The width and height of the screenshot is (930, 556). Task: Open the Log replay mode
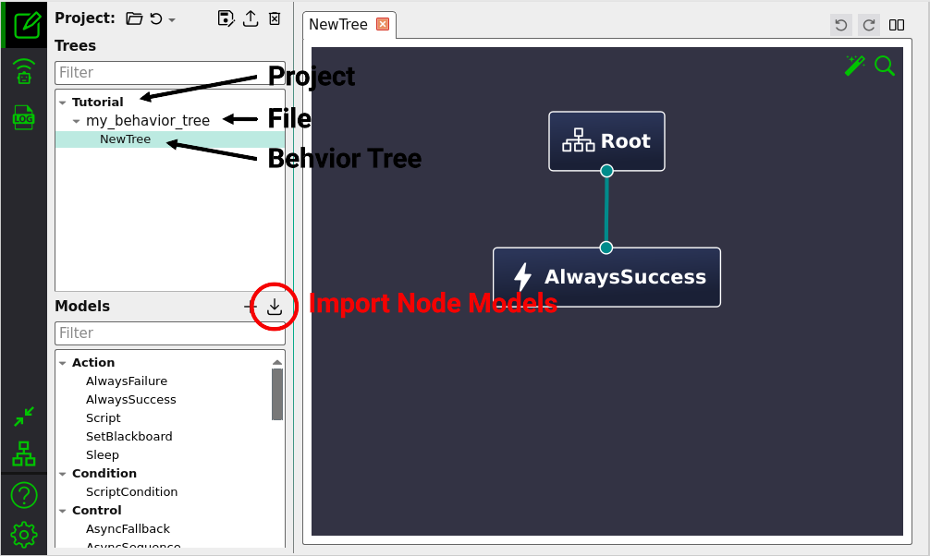tap(24, 117)
